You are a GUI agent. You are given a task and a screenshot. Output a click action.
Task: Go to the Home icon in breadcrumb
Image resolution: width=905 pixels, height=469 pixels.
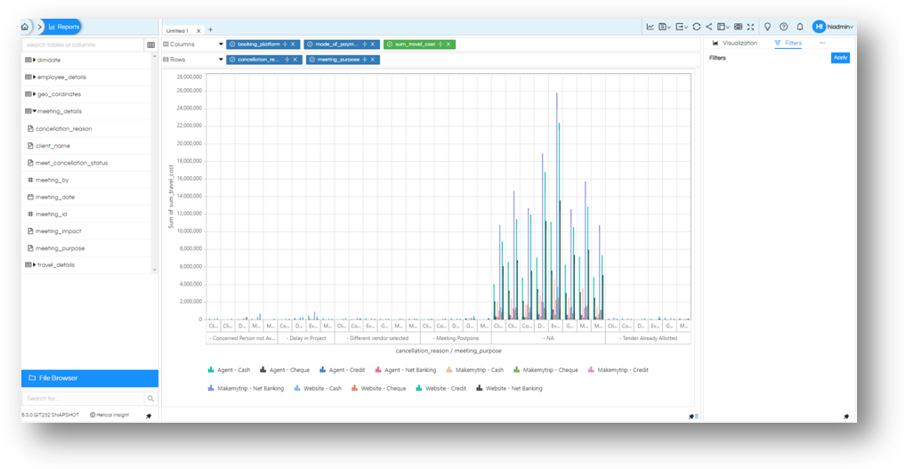tap(25, 27)
